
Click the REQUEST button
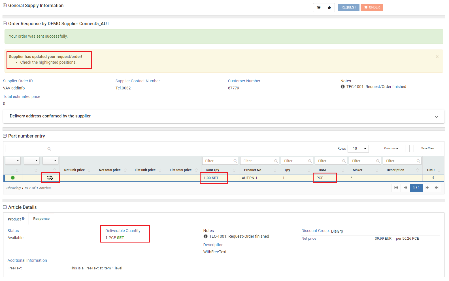(348, 7)
